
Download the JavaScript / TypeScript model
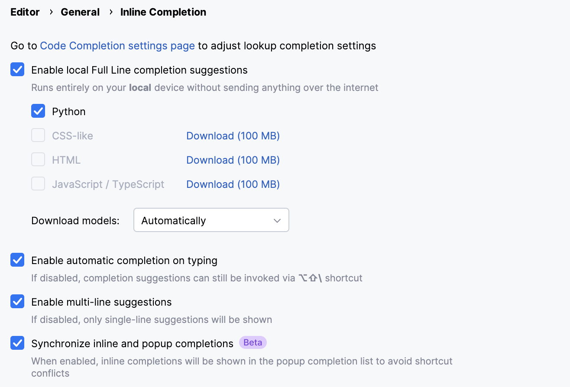click(233, 184)
